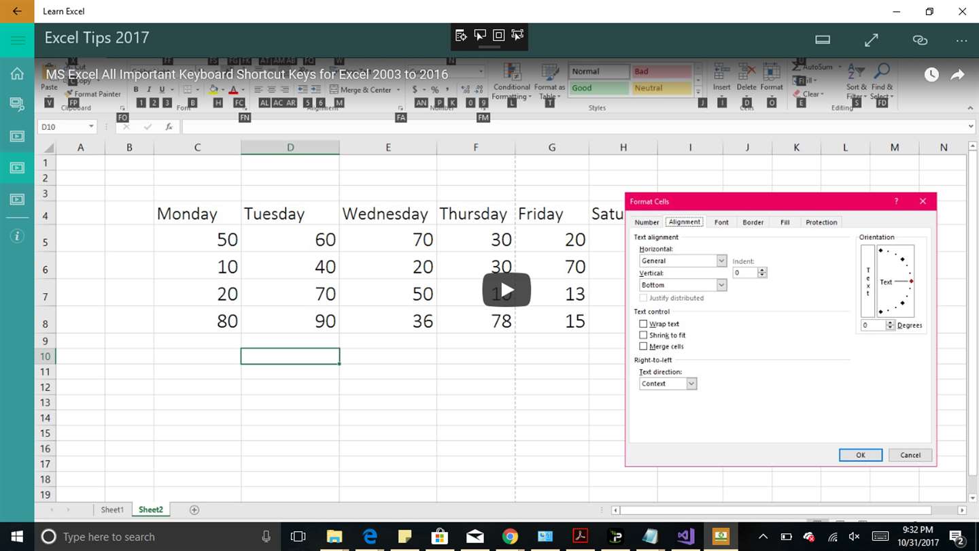
Task: Click the back arrow in Learn Excel
Action: [x=17, y=11]
